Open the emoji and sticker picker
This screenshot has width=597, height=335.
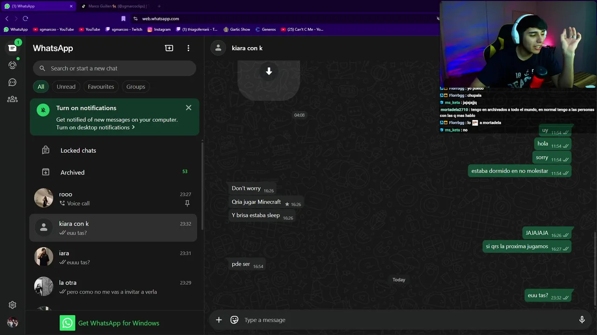click(235, 320)
